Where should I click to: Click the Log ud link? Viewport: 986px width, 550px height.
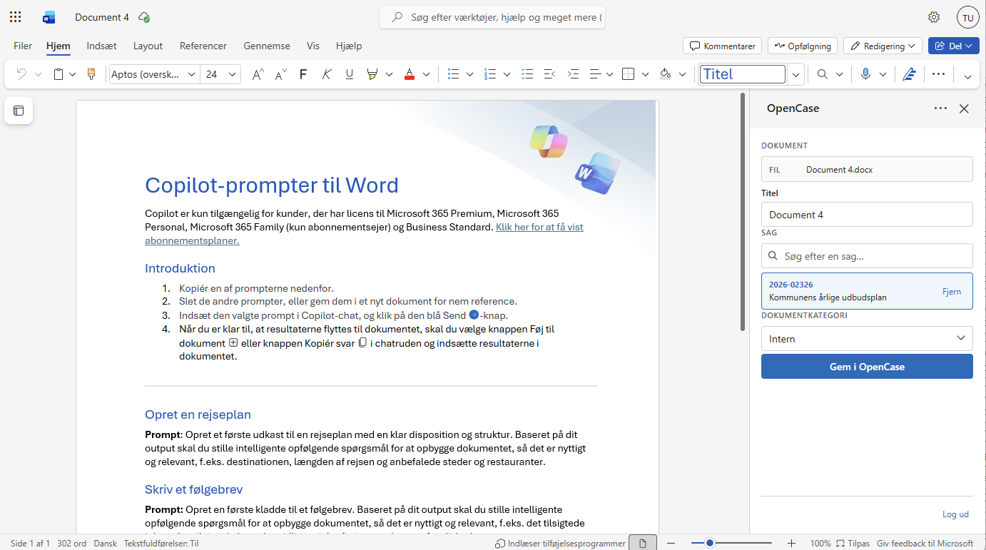(x=955, y=514)
